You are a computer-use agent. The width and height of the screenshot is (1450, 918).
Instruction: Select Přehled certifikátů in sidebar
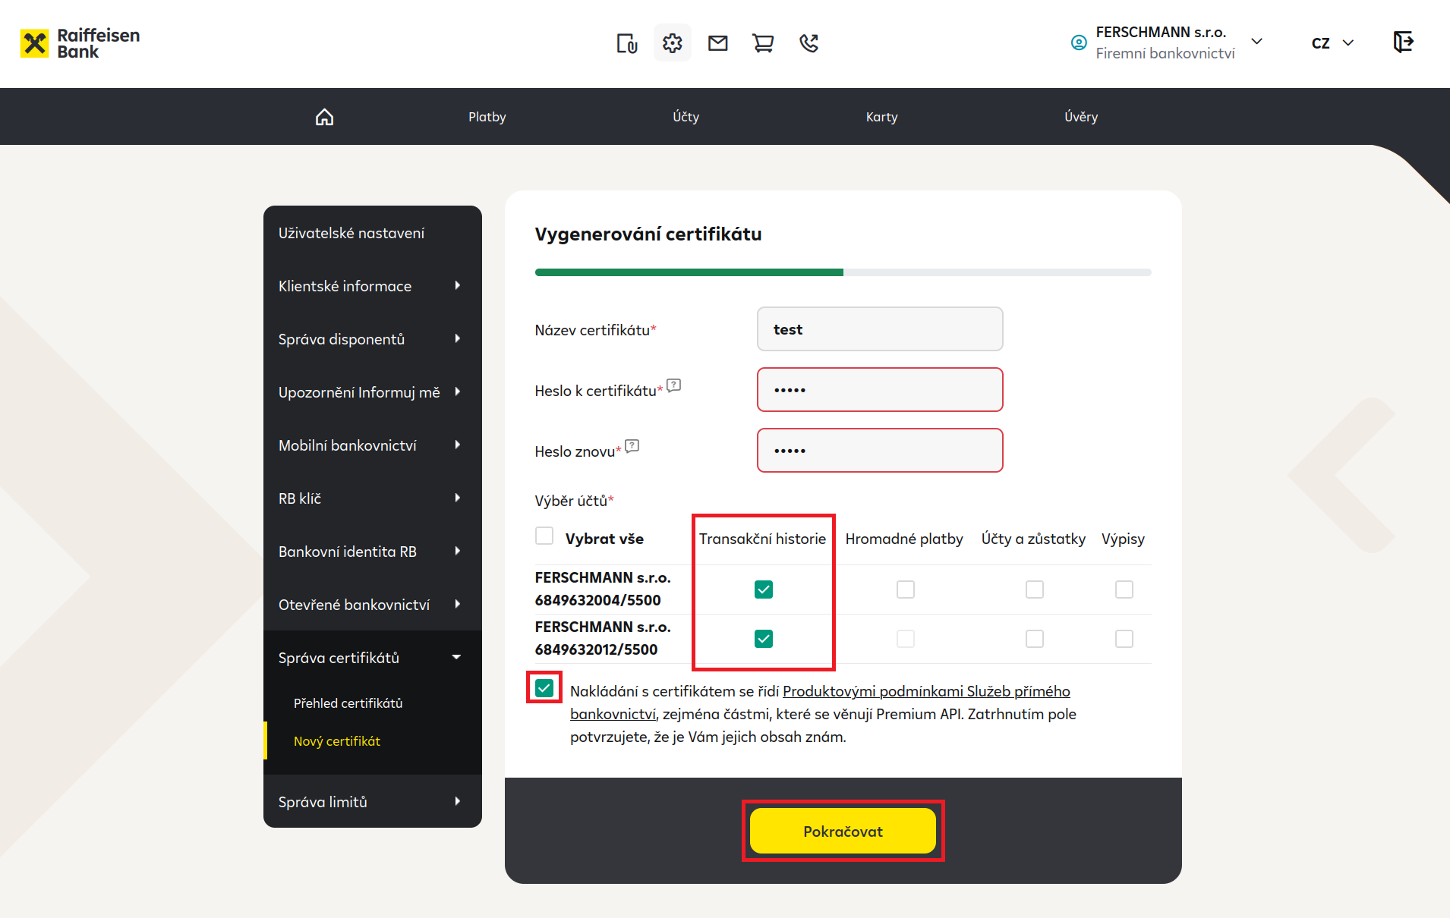tap(348, 703)
